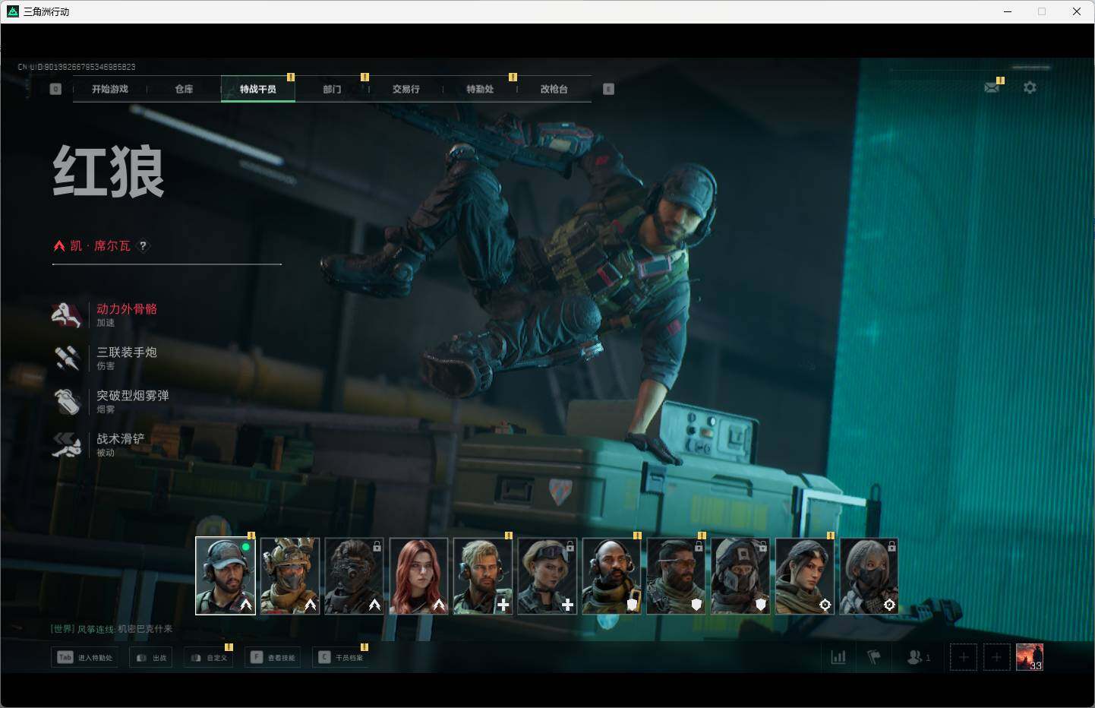This screenshot has width=1095, height=708.
Task: Select the blond bearded medic operator portrait
Action: click(483, 576)
